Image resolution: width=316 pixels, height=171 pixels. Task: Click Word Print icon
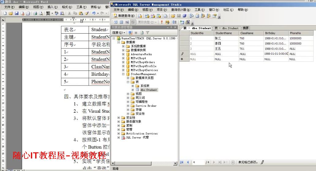35,13
